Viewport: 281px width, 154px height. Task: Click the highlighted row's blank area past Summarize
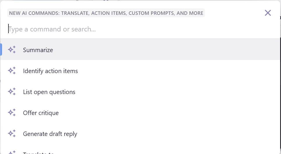(175, 50)
